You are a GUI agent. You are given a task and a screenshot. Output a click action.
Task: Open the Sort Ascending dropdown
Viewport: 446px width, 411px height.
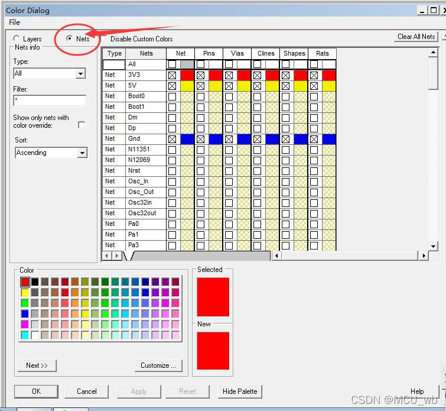[82, 153]
